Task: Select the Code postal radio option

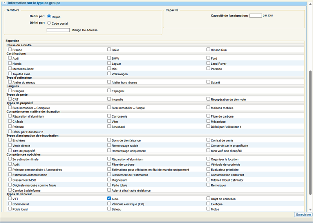Action: (49, 23)
